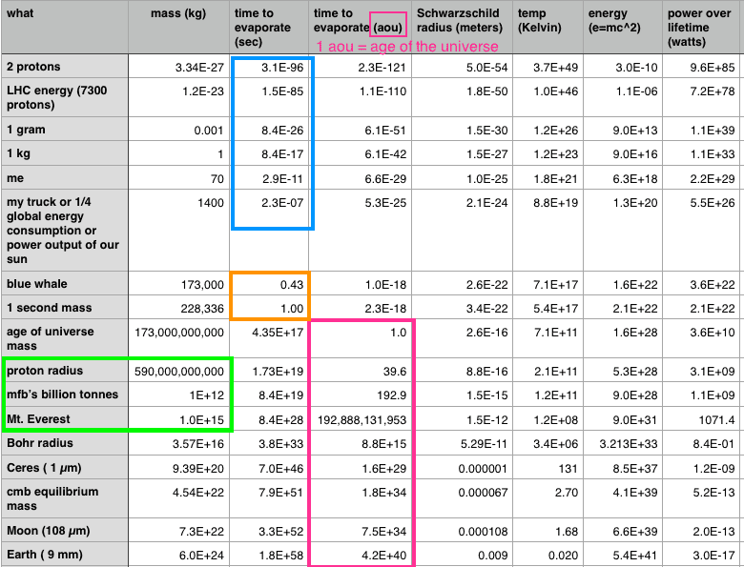This screenshot has width=744, height=567.
Task: Click the 'power over lifetime (watts)' header
Action: [701, 27]
